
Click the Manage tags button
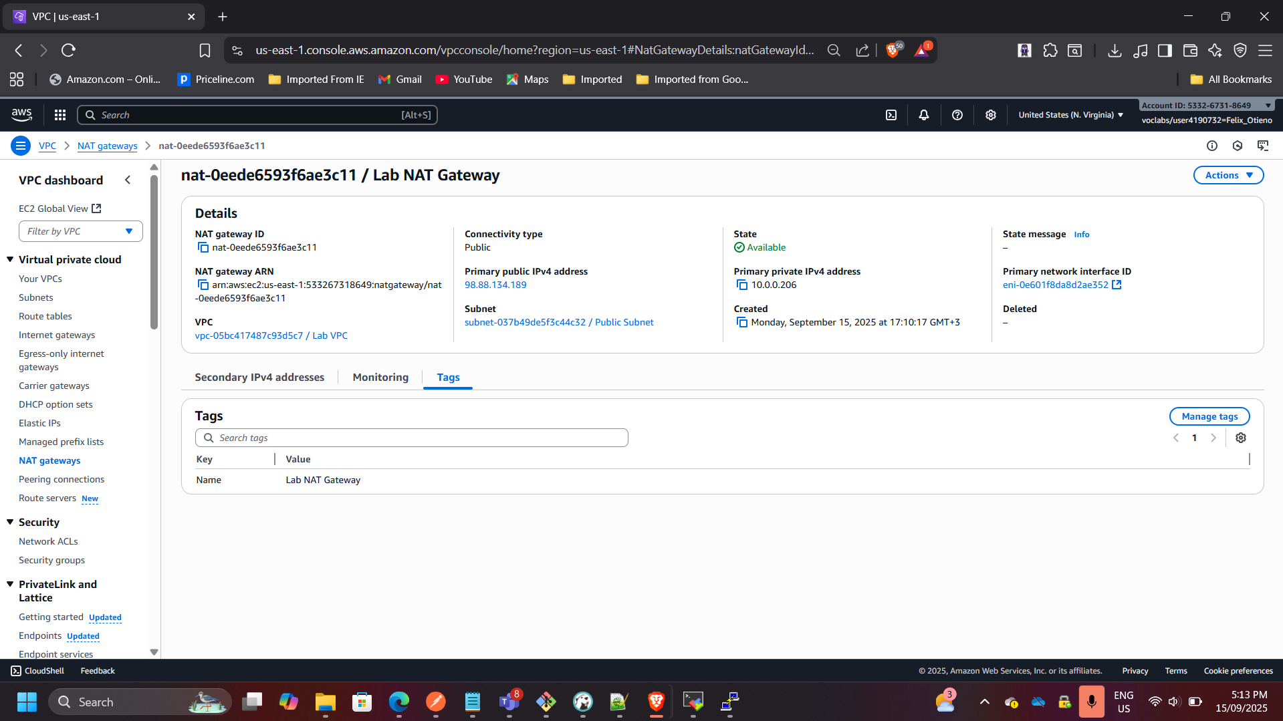1209,416
